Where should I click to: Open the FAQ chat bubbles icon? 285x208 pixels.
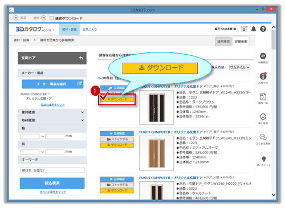[x=263, y=137]
